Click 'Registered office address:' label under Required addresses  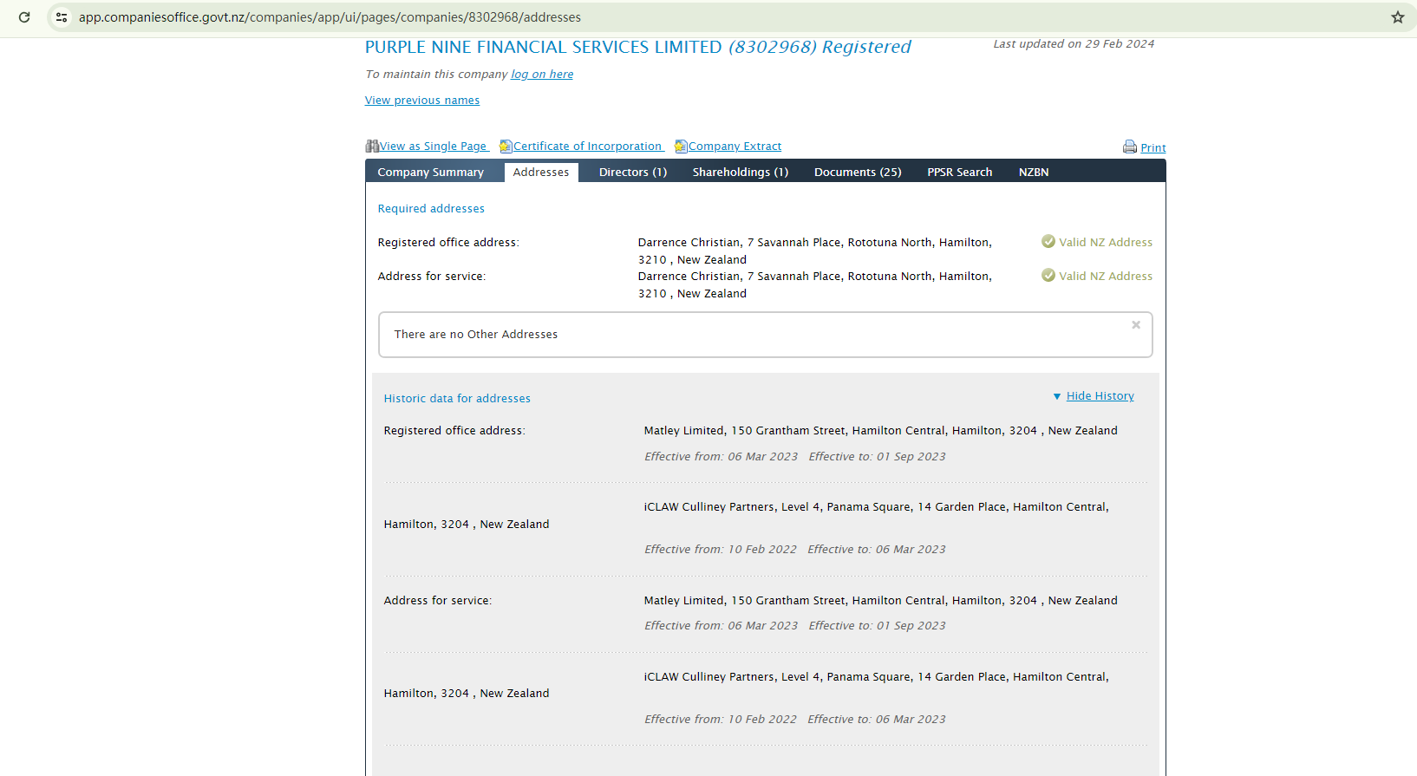[448, 243]
